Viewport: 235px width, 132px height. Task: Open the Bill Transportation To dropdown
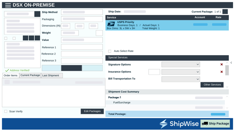(181, 79)
